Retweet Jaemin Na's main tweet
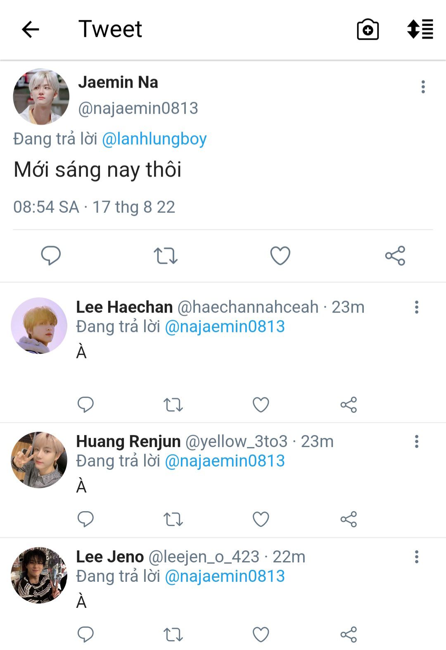The height and width of the screenshot is (650, 446). (x=166, y=256)
